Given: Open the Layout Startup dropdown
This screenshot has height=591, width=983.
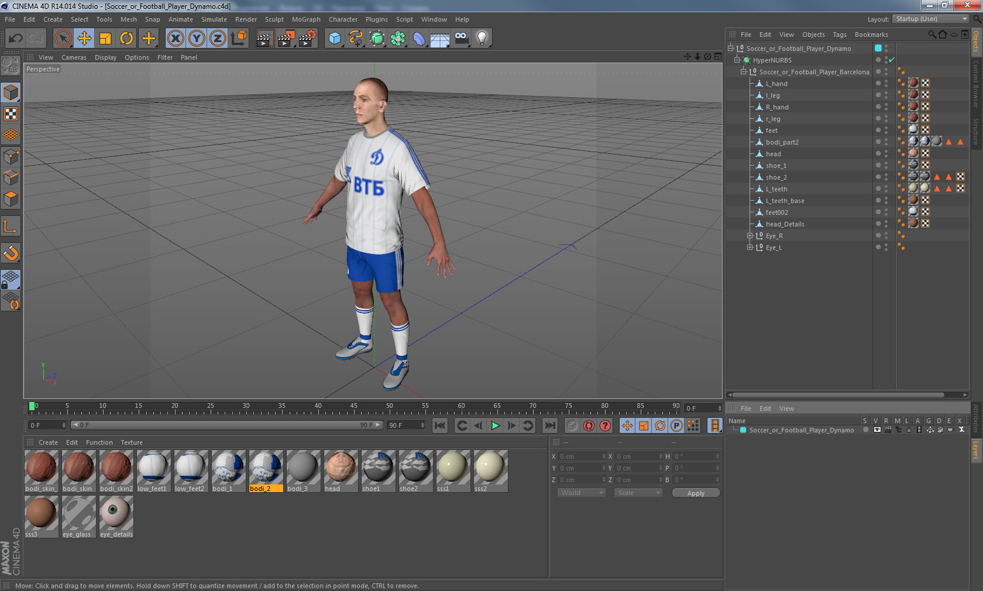Looking at the screenshot, I should click(932, 19).
